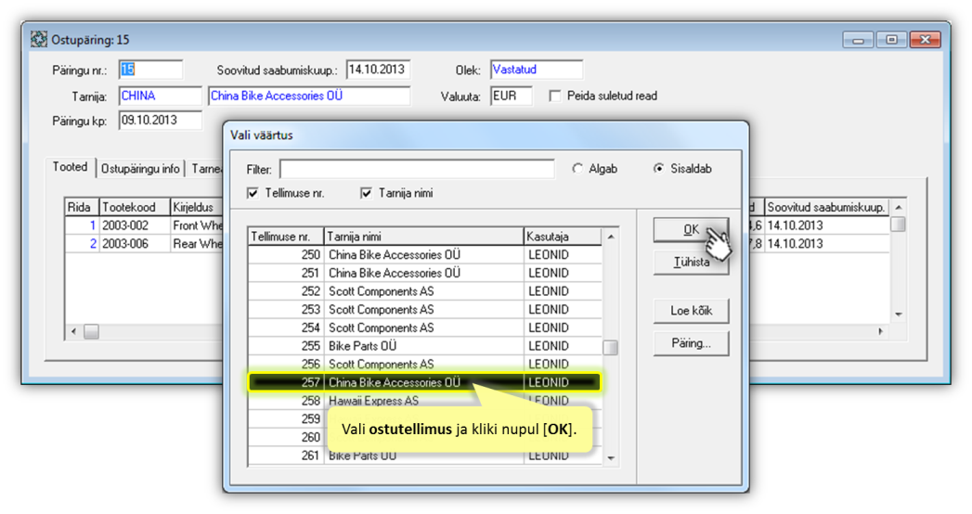The image size is (972, 514).
Task: Select order row 256
Action: [x=424, y=364]
